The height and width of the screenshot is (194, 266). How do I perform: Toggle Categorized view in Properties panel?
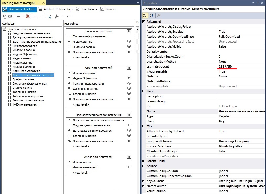pyautogui.click(x=145, y=15)
